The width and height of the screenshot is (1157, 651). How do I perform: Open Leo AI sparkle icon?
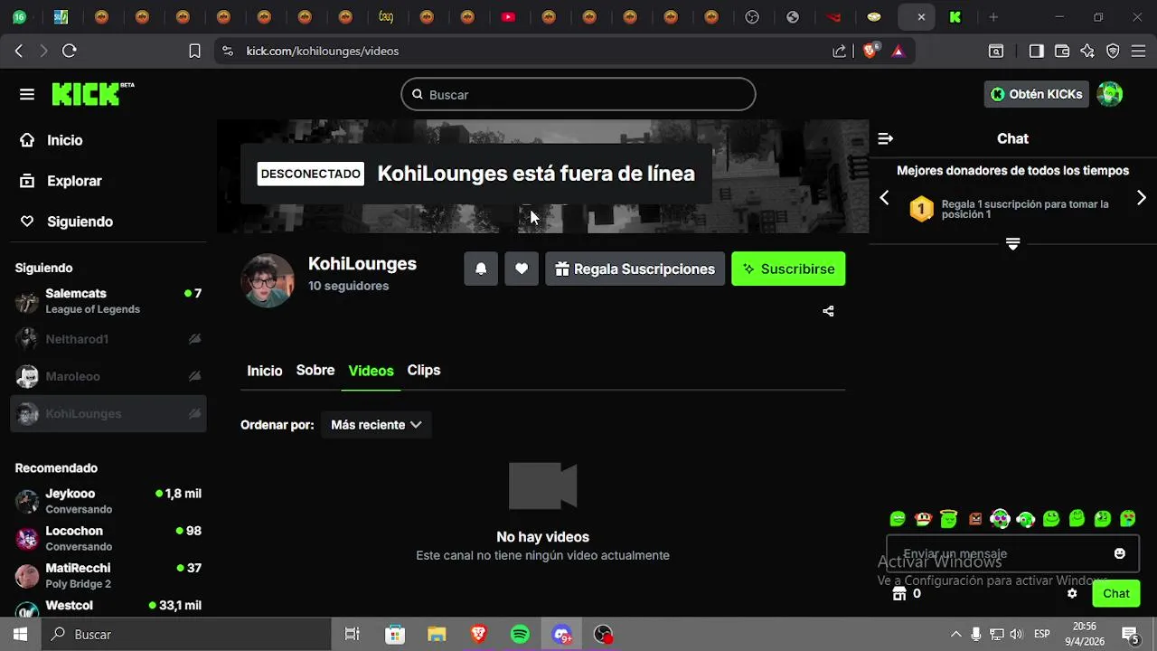coord(1087,52)
